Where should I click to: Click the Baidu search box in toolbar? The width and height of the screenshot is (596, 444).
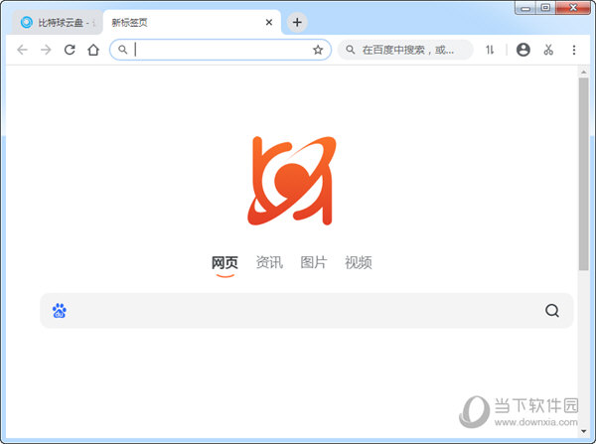(405, 50)
